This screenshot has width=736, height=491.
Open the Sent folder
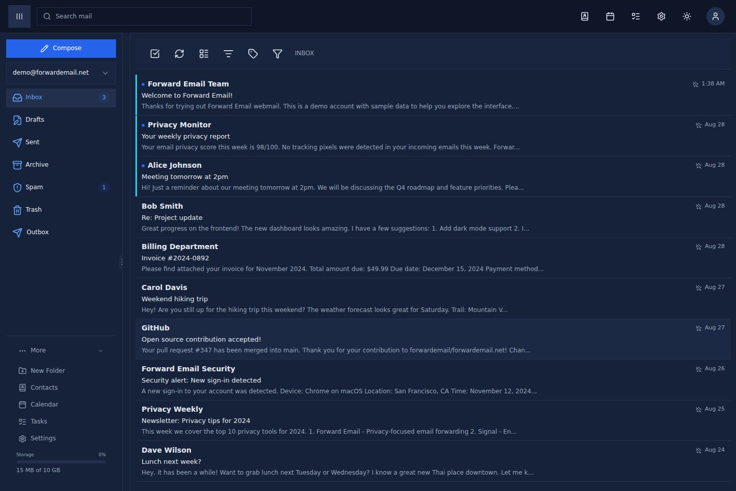pos(61,142)
